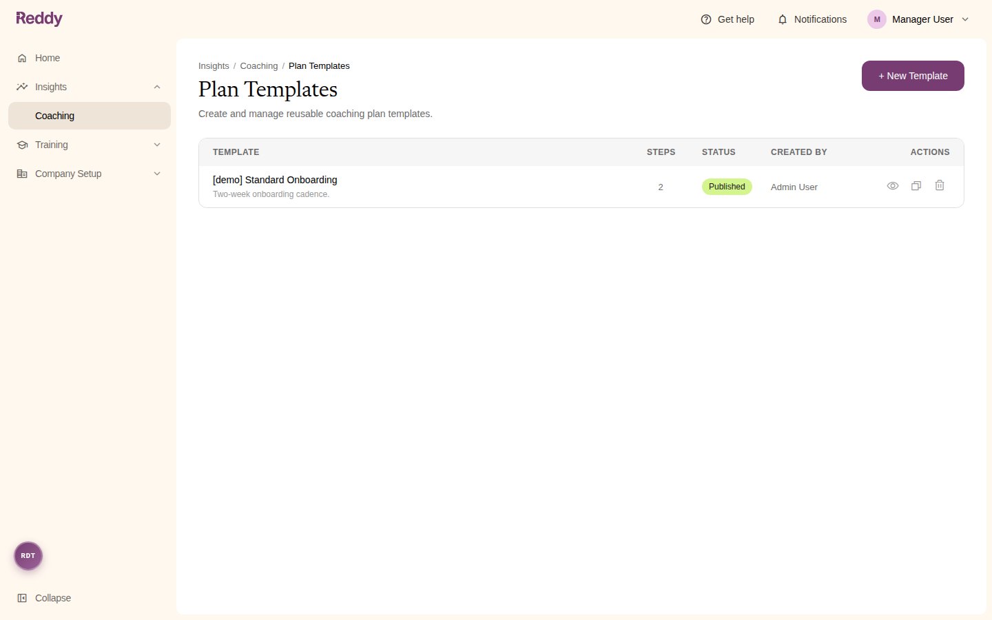The height and width of the screenshot is (620, 992).
Task: Click the Collapse sidebar icon
Action: click(22, 598)
